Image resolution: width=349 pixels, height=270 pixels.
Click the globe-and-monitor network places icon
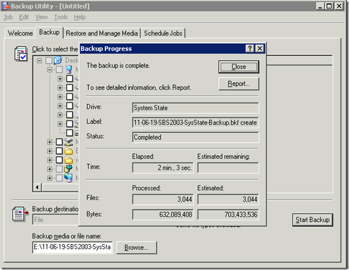pos(68,178)
